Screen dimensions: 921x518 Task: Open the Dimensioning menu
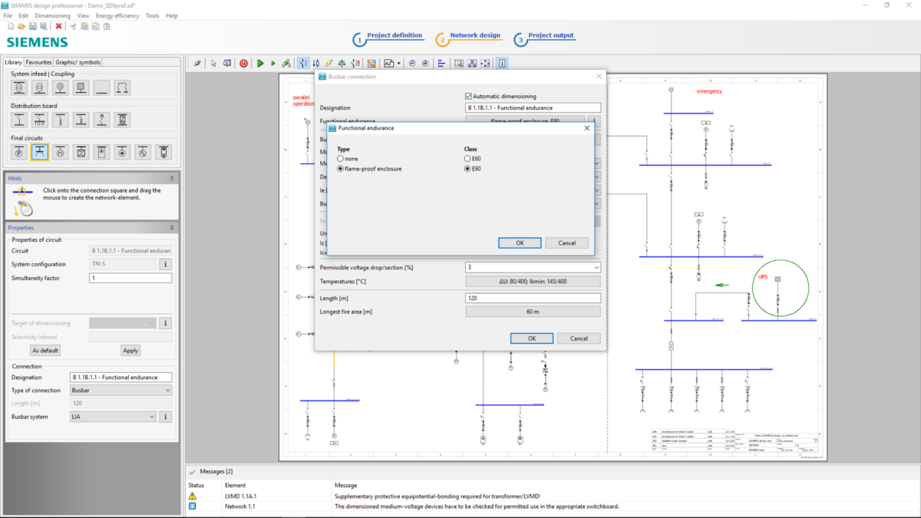tap(52, 15)
